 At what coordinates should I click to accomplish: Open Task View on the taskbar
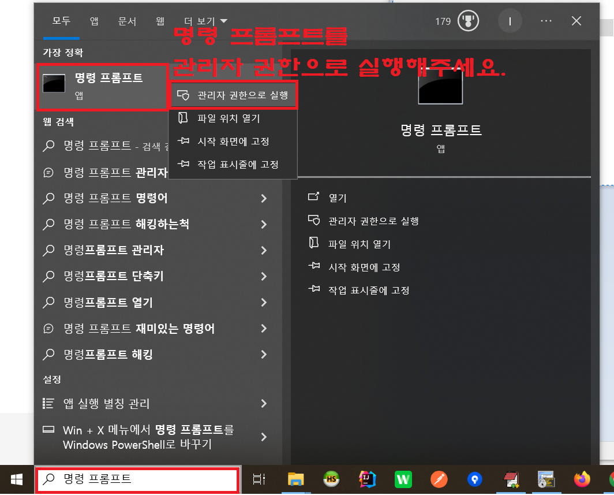(259, 479)
